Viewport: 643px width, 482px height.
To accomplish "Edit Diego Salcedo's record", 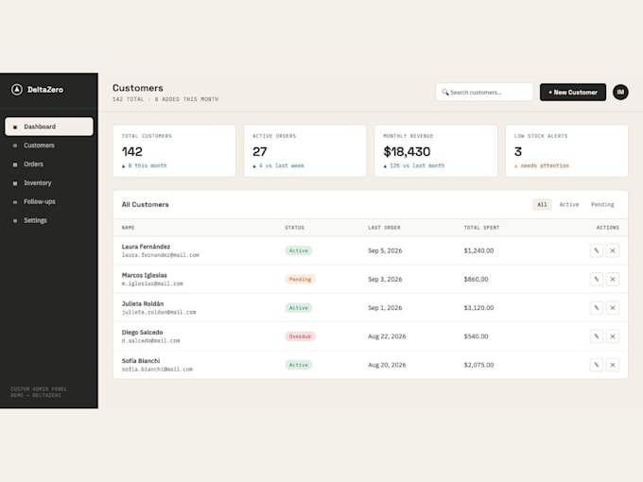I will [597, 336].
